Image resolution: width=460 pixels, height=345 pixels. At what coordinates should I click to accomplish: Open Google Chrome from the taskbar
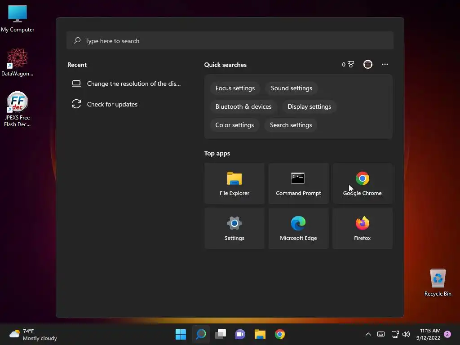tap(279, 334)
